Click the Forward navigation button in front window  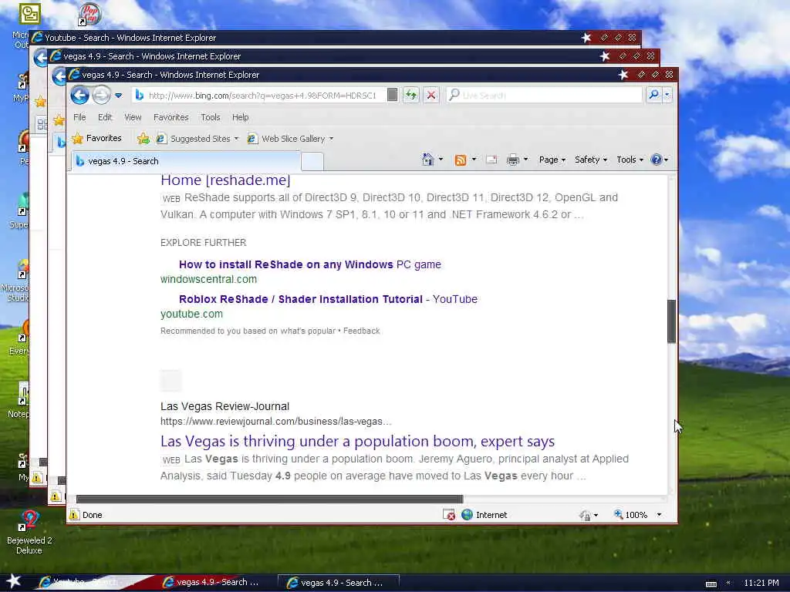[x=101, y=95]
